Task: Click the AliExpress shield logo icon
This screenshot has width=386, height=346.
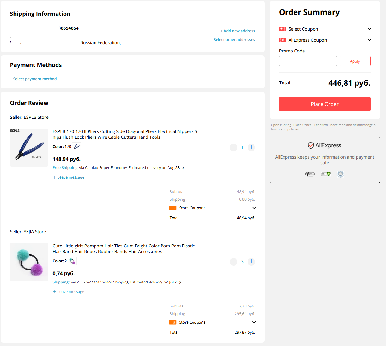Action: click(311, 145)
